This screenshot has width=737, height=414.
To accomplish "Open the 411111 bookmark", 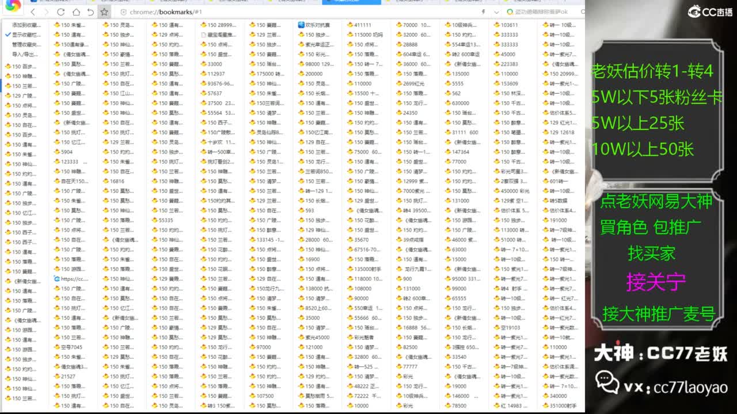I will tap(362, 25).
